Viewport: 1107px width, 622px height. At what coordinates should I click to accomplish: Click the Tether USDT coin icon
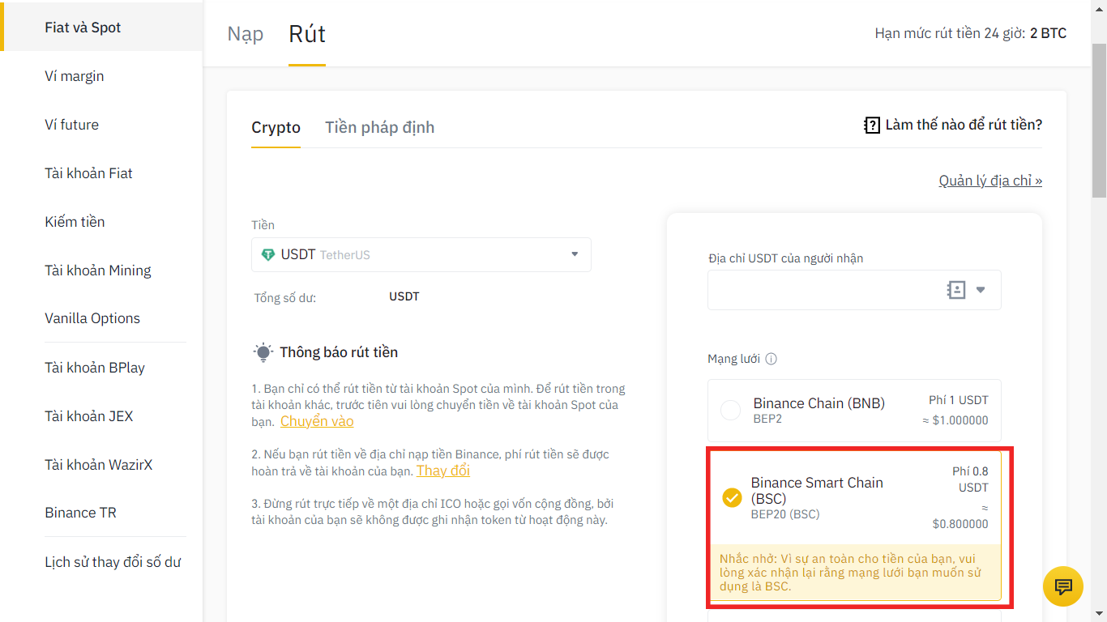tap(268, 255)
